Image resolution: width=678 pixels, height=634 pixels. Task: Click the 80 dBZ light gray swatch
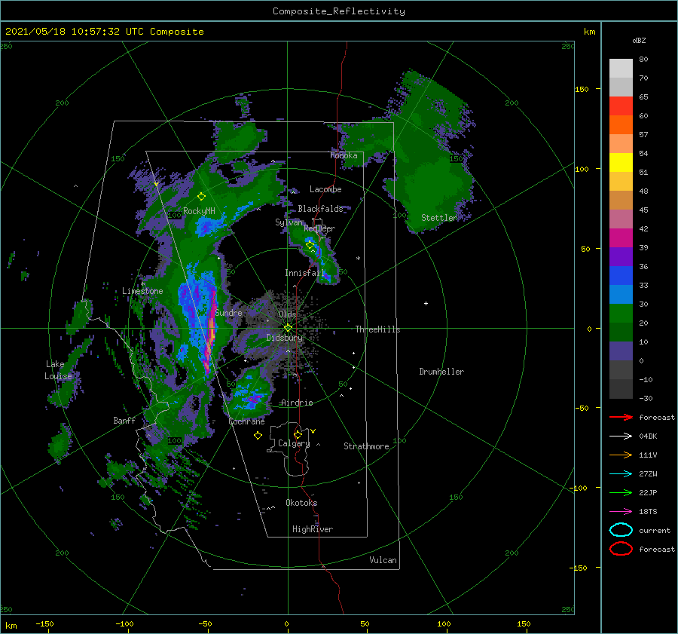click(621, 68)
